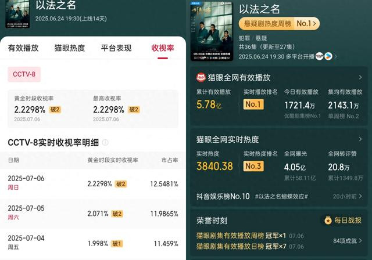Viewport: 372px width, 260px height.
Task: Click the No.3 实时热度排名 badge
Action: (253, 166)
